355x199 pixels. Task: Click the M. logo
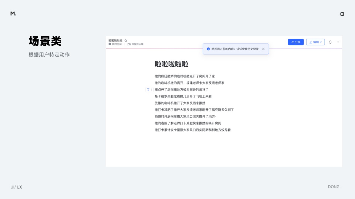13,14
